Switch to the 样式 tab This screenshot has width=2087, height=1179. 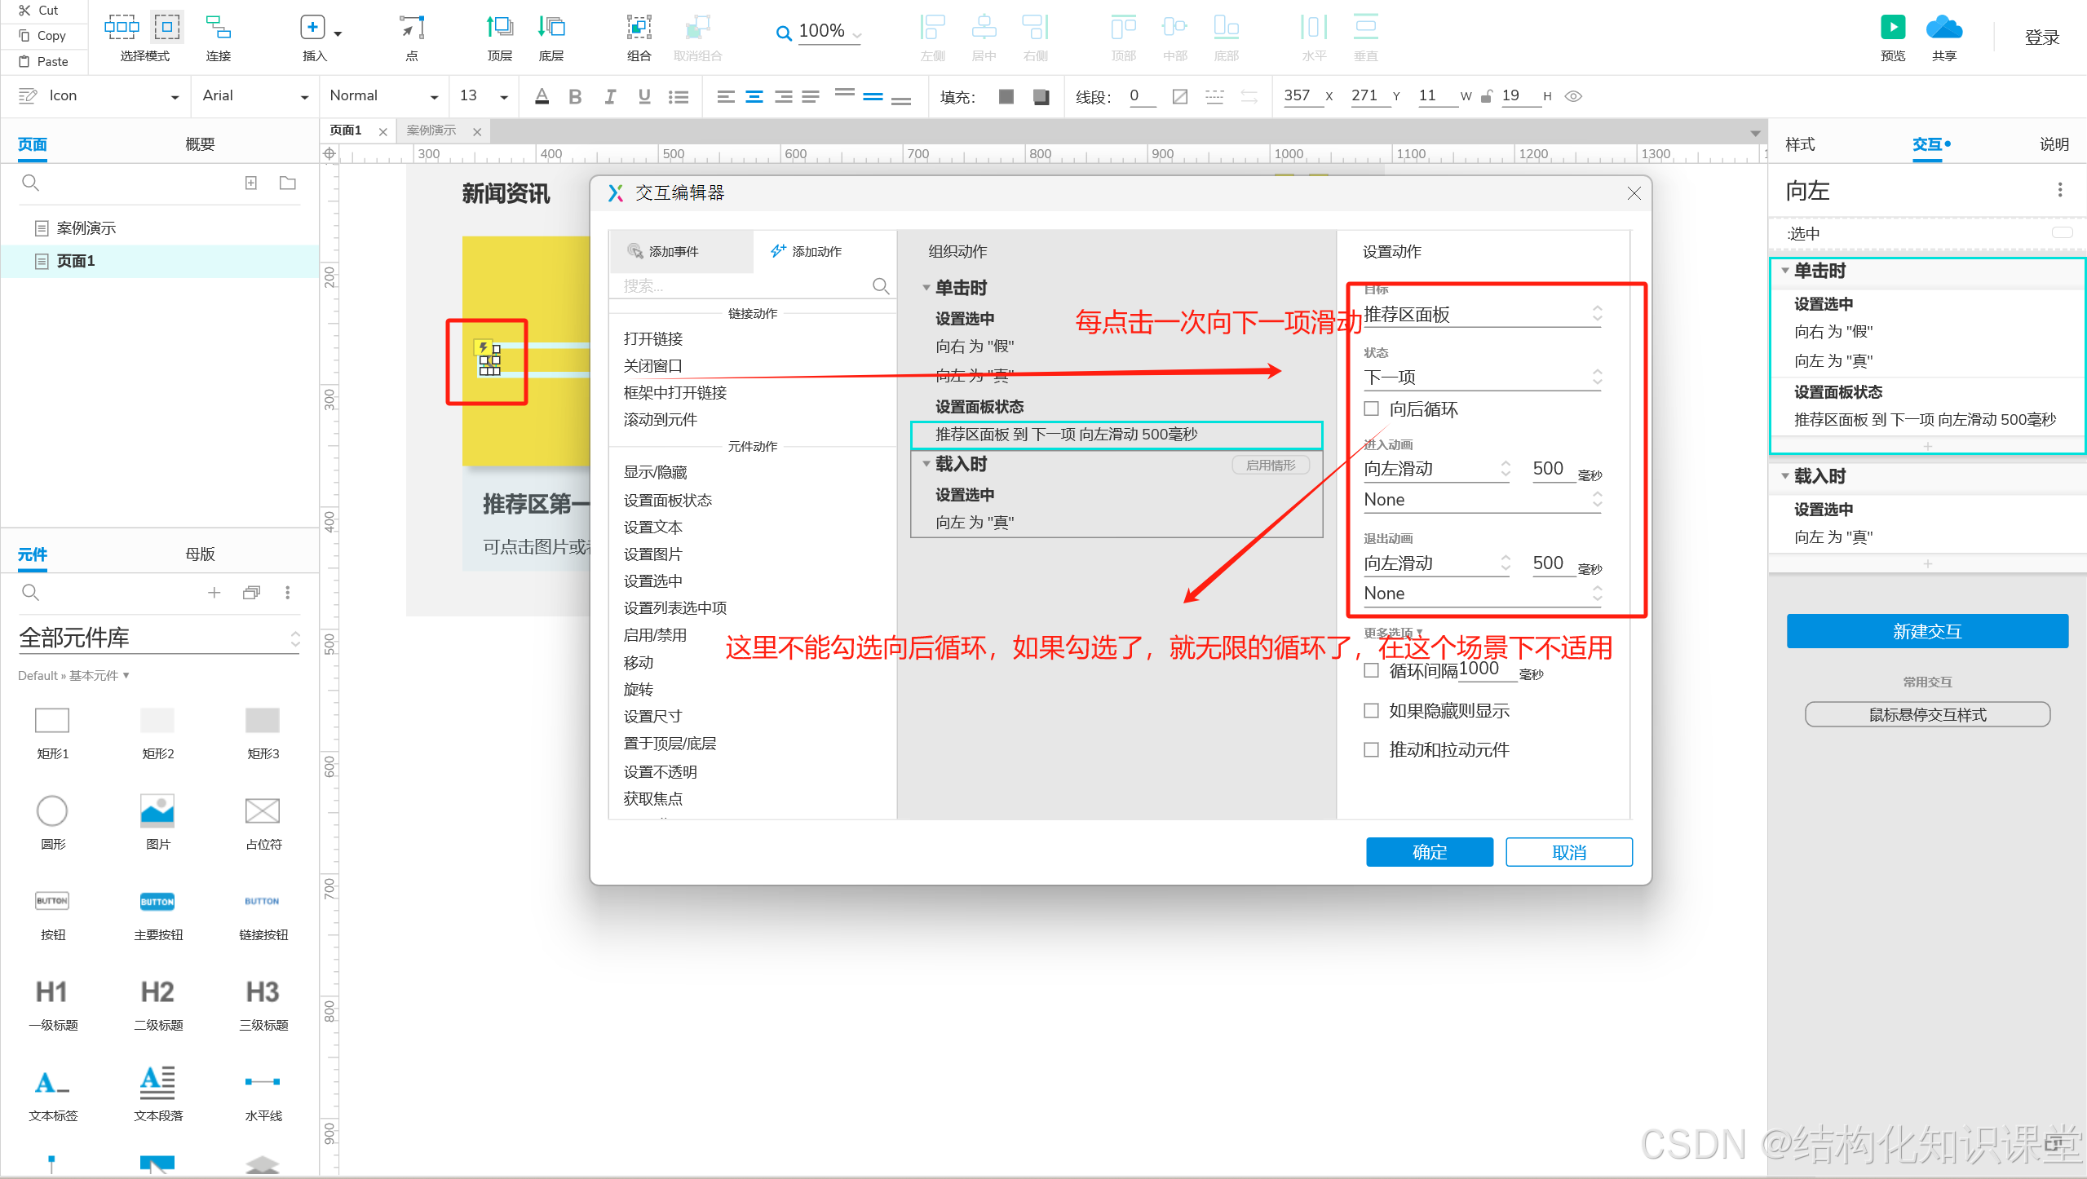coord(1800,144)
